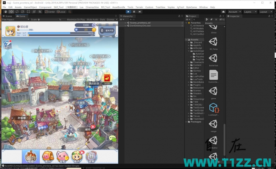Click the Project search field
276x169 pixels.
(198, 20)
